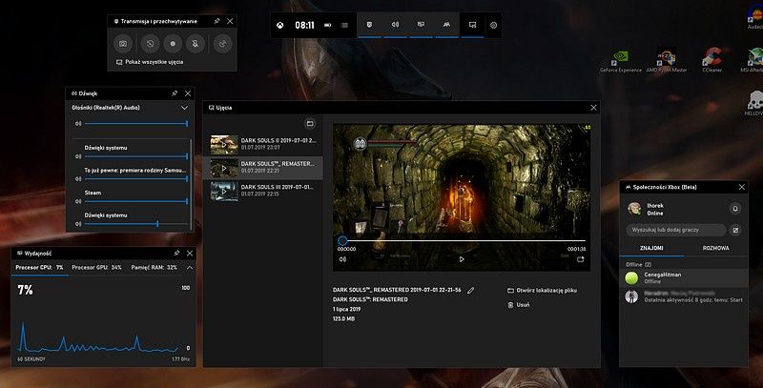Select the Pamięć RAM 32% tab
The image size is (763, 388).
pyautogui.click(x=155, y=268)
